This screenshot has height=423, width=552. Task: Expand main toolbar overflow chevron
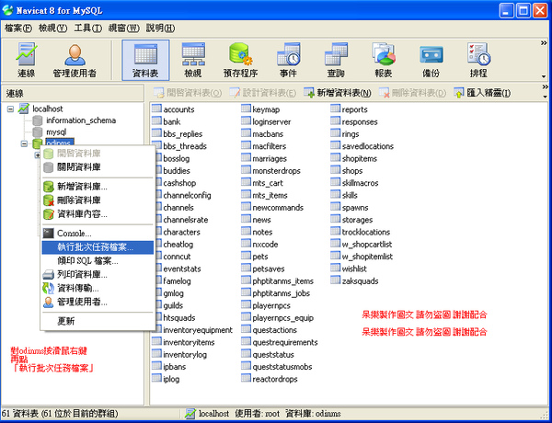pyautogui.click(x=544, y=43)
